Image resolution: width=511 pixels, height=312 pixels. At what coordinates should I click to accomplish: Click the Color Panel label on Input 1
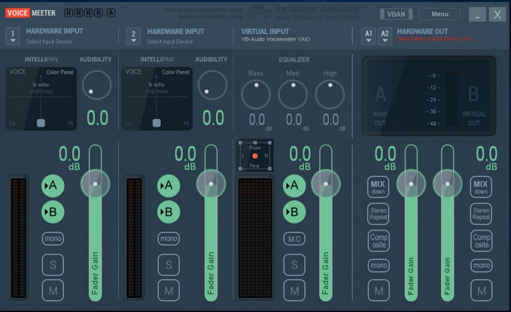pos(60,72)
